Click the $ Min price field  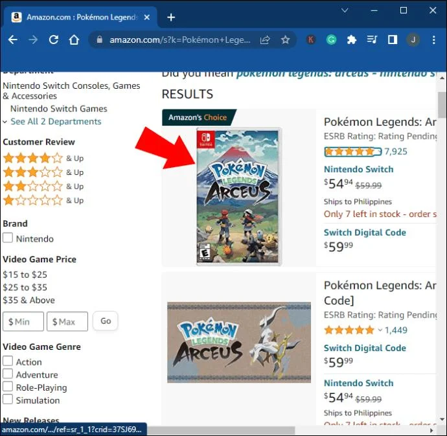23,321
